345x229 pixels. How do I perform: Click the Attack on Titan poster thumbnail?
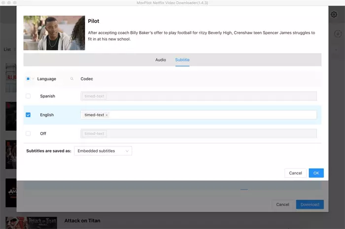(41, 223)
